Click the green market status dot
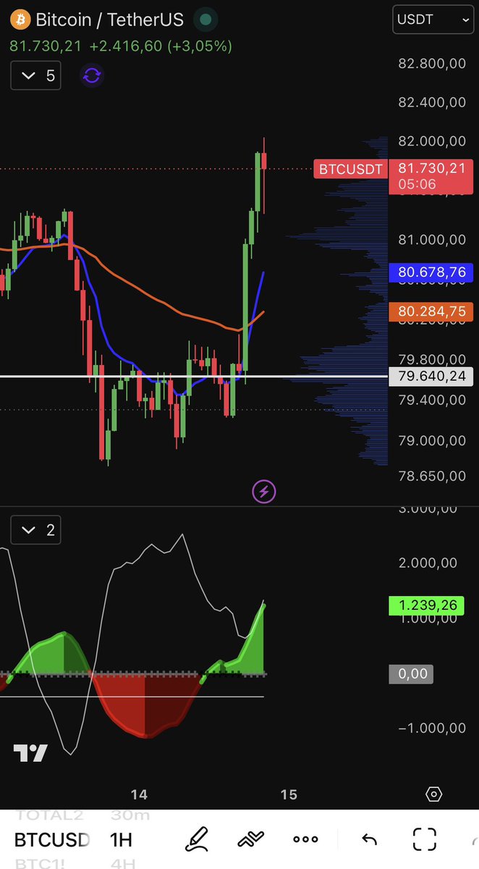The height and width of the screenshot is (869, 479). (x=206, y=20)
